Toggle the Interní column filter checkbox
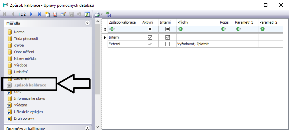 pos(167,29)
